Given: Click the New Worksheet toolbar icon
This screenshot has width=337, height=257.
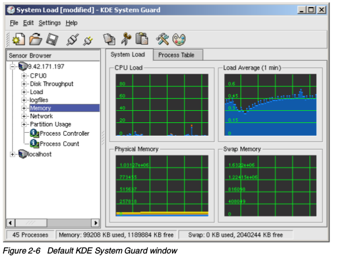Looking at the screenshot, I should (x=19, y=39).
